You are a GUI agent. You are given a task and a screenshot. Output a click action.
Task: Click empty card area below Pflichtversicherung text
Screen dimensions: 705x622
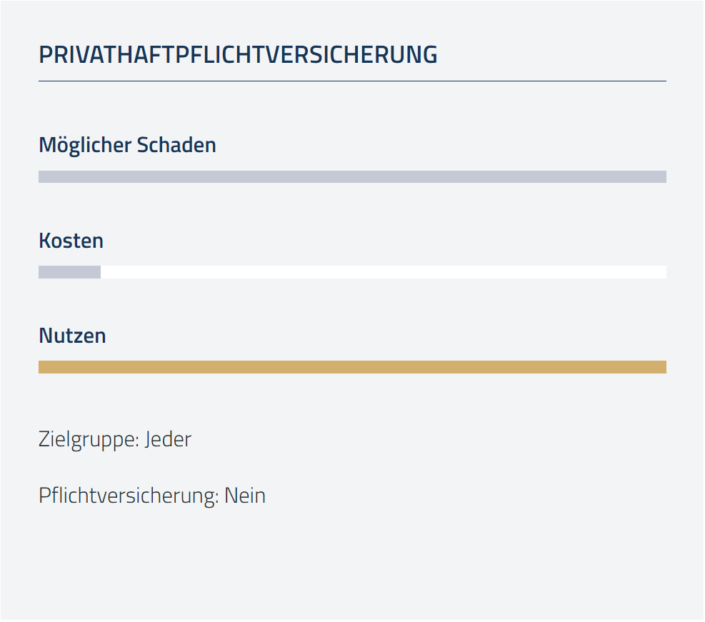point(353,562)
